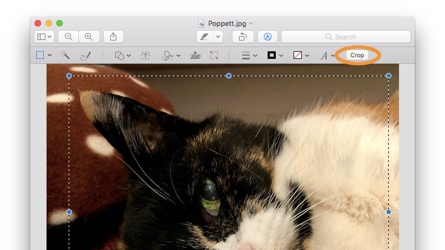Choose the rectangular Selection tool
The height and width of the screenshot is (250, 445).
pos(40,55)
